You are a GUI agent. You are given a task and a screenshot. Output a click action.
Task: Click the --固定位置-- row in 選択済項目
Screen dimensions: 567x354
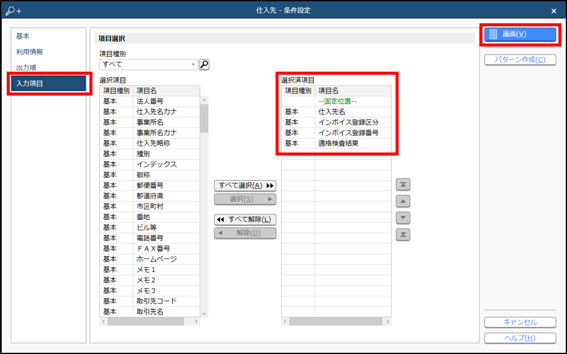click(336, 101)
